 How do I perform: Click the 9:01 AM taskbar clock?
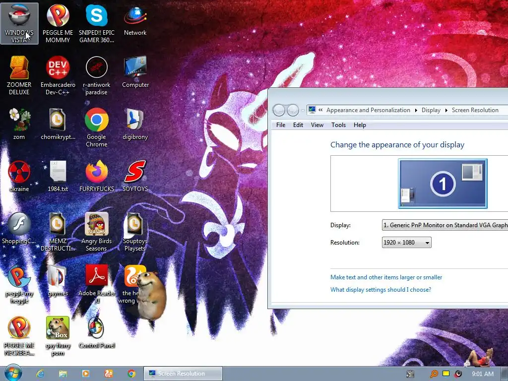pos(483,374)
